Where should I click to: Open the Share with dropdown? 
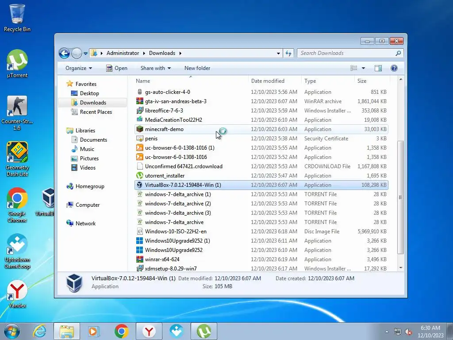[x=156, y=68]
